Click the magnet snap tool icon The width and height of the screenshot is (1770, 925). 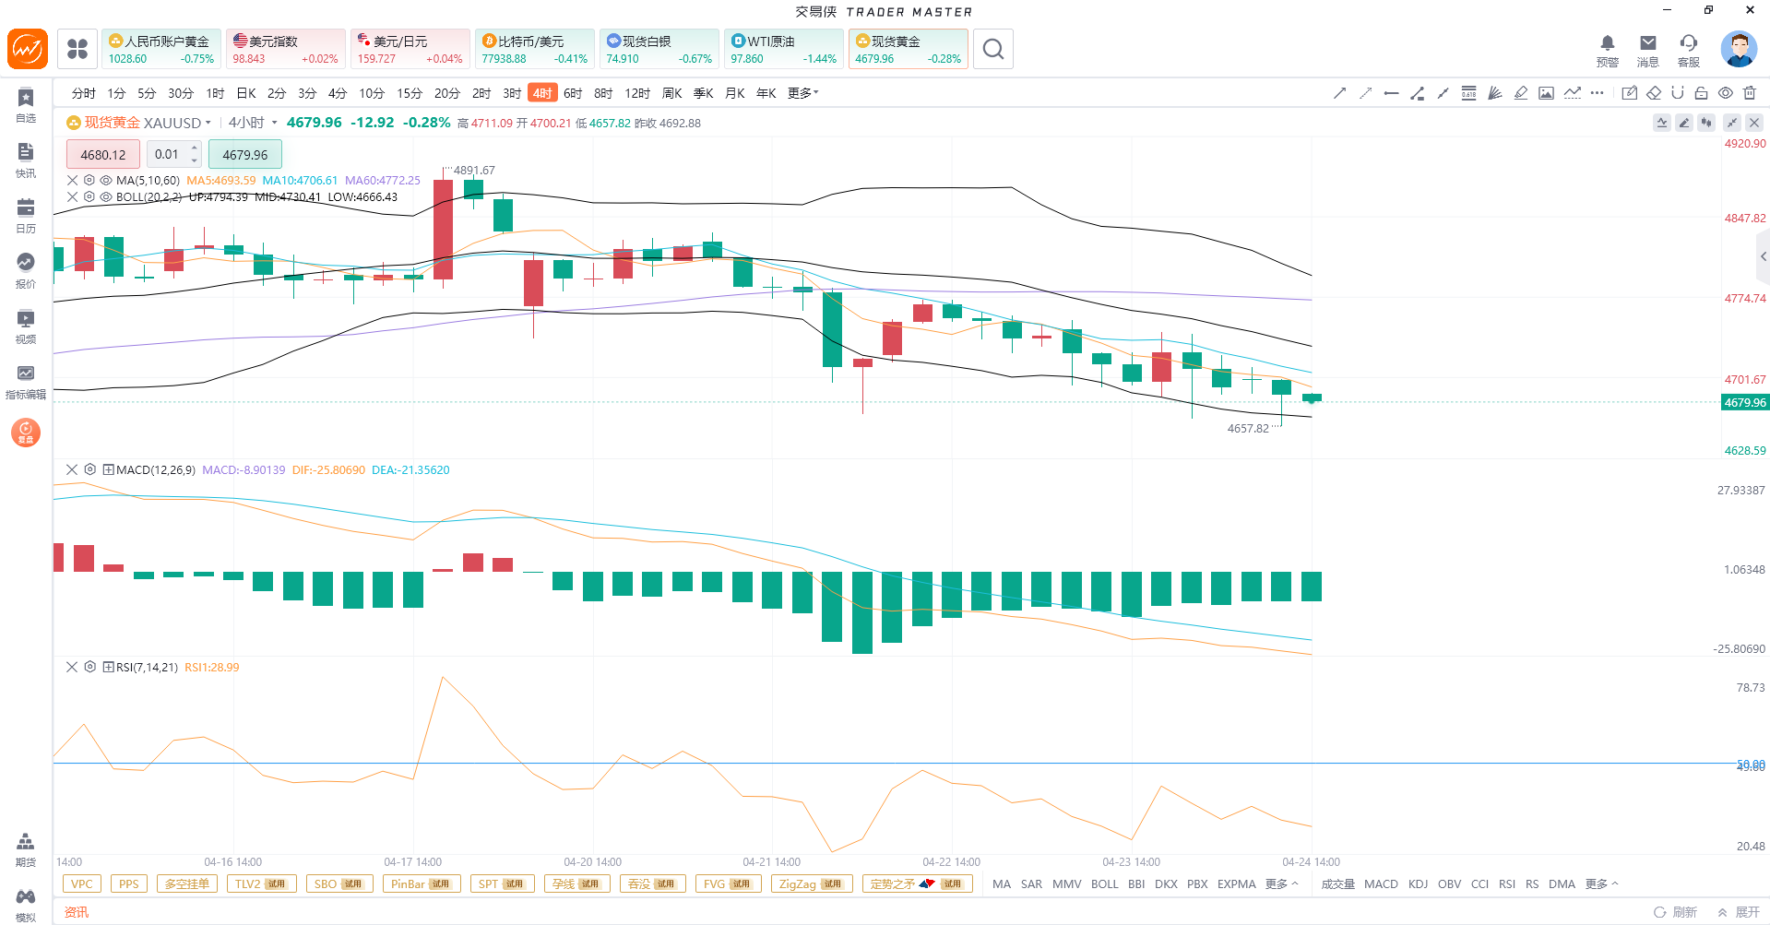coord(1677,93)
